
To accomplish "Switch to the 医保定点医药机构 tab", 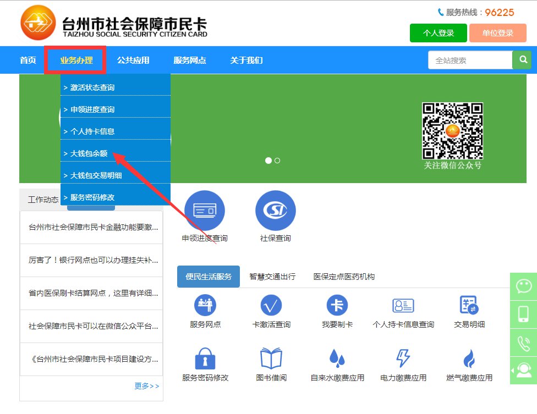I will [344, 277].
